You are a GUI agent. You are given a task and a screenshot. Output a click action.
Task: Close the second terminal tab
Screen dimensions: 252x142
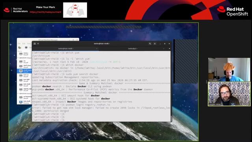pyautogui.click(x=164, y=49)
